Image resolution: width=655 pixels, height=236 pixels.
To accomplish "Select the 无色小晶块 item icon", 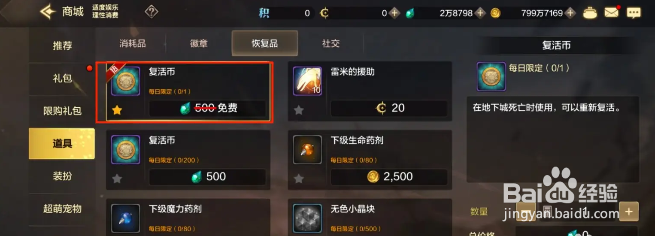I will [307, 218].
